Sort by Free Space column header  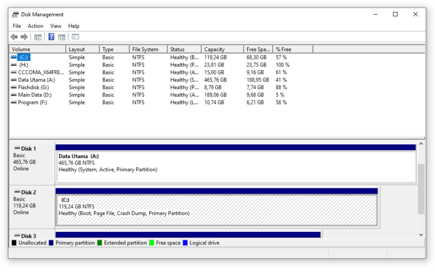tap(258, 49)
